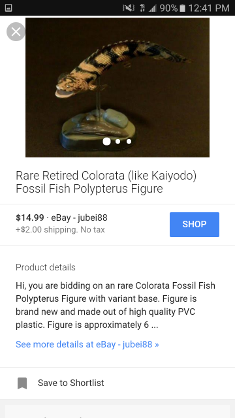Tap the Polypterus figure product photo
The width and height of the screenshot is (235, 418).
[x=117, y=88]
